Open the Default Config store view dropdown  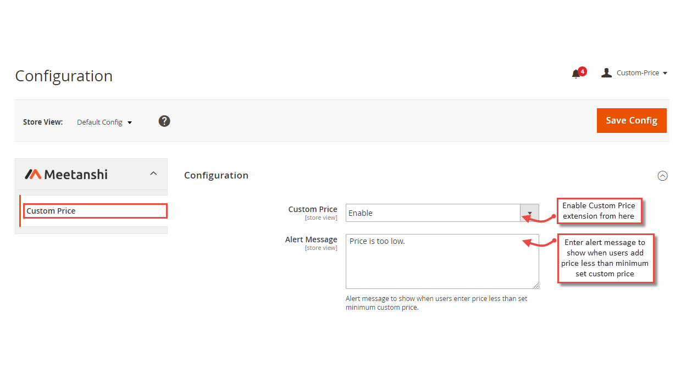coord(104,122)
